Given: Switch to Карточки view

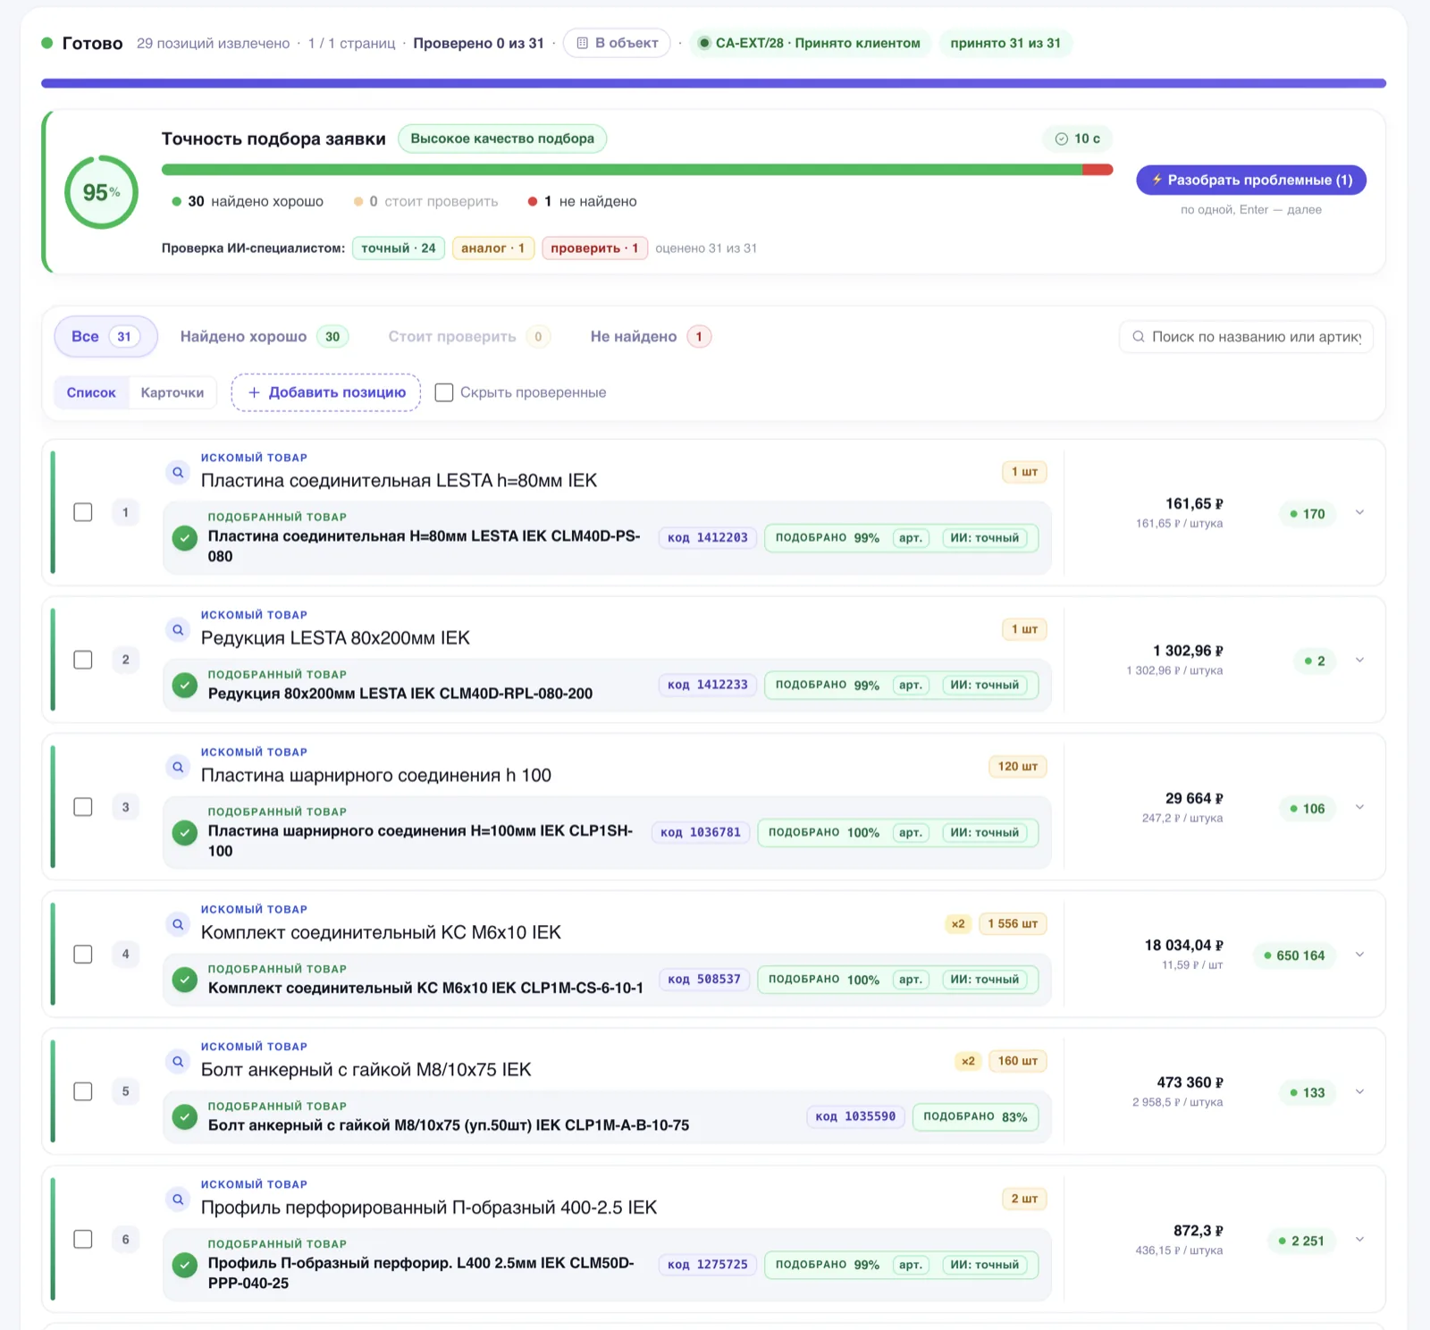Looking at the screenshot, I should [172, 392].
